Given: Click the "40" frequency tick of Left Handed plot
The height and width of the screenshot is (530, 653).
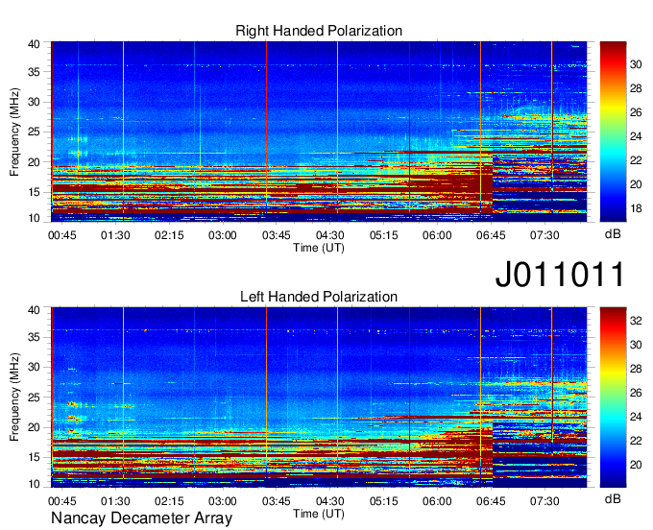Looking at the screenshot, I should tap(34, 310).
